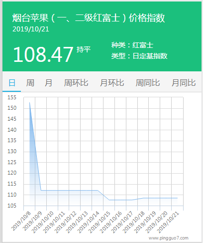Select the 月同比 tab

[x=184, y=83]
